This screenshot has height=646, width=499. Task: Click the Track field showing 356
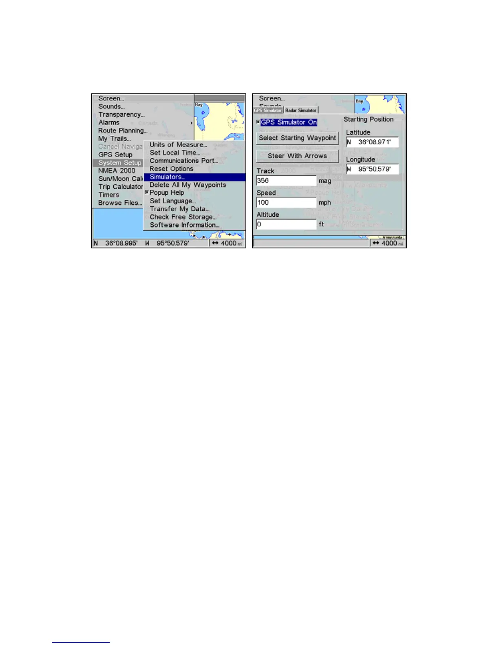pyautogui.click(x=286, y=181)
